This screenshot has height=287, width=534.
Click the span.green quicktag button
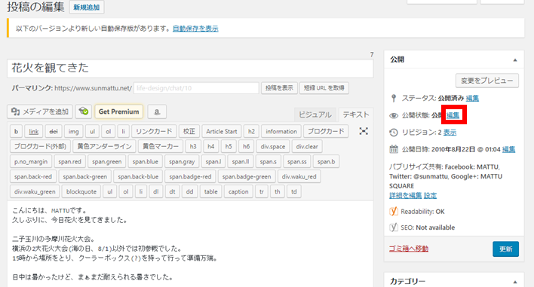pos(107,161)
